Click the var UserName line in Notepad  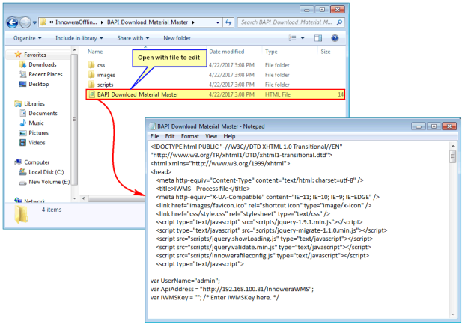[x=185, y=281]
